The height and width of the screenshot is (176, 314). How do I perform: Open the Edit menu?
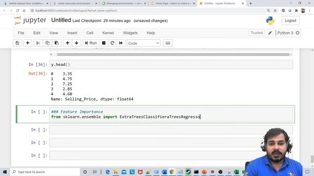click(x=37, y=33)
